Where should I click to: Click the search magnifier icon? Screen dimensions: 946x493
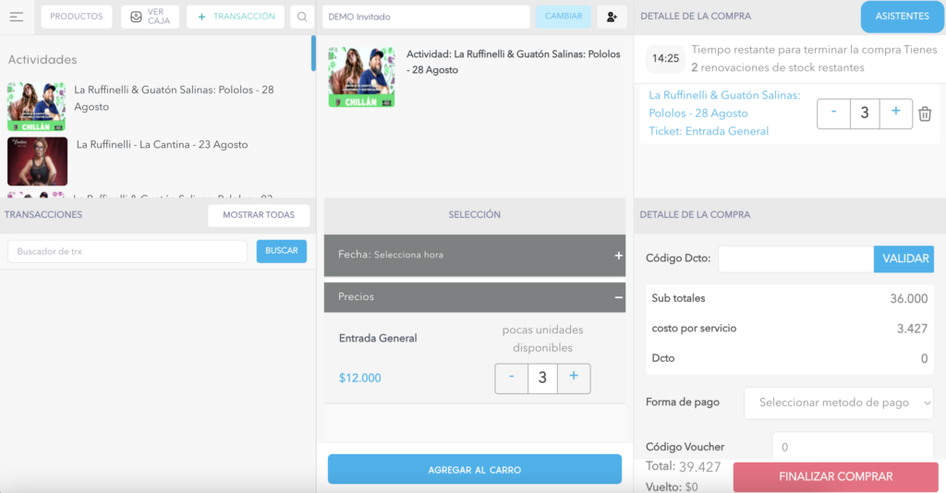pyautogui.click(x=302, y=17)
